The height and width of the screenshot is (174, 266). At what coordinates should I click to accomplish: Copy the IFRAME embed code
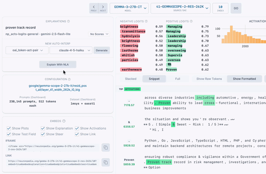point(105,147)
